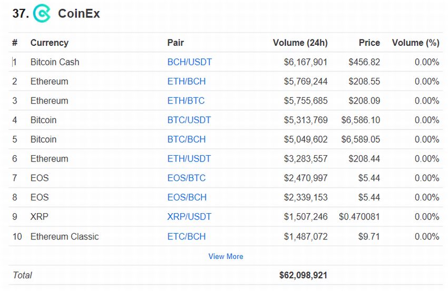Viewport: 448px width, 291px height.
Task: Click the $2,339,153 volume value
Action: (305, 197)
